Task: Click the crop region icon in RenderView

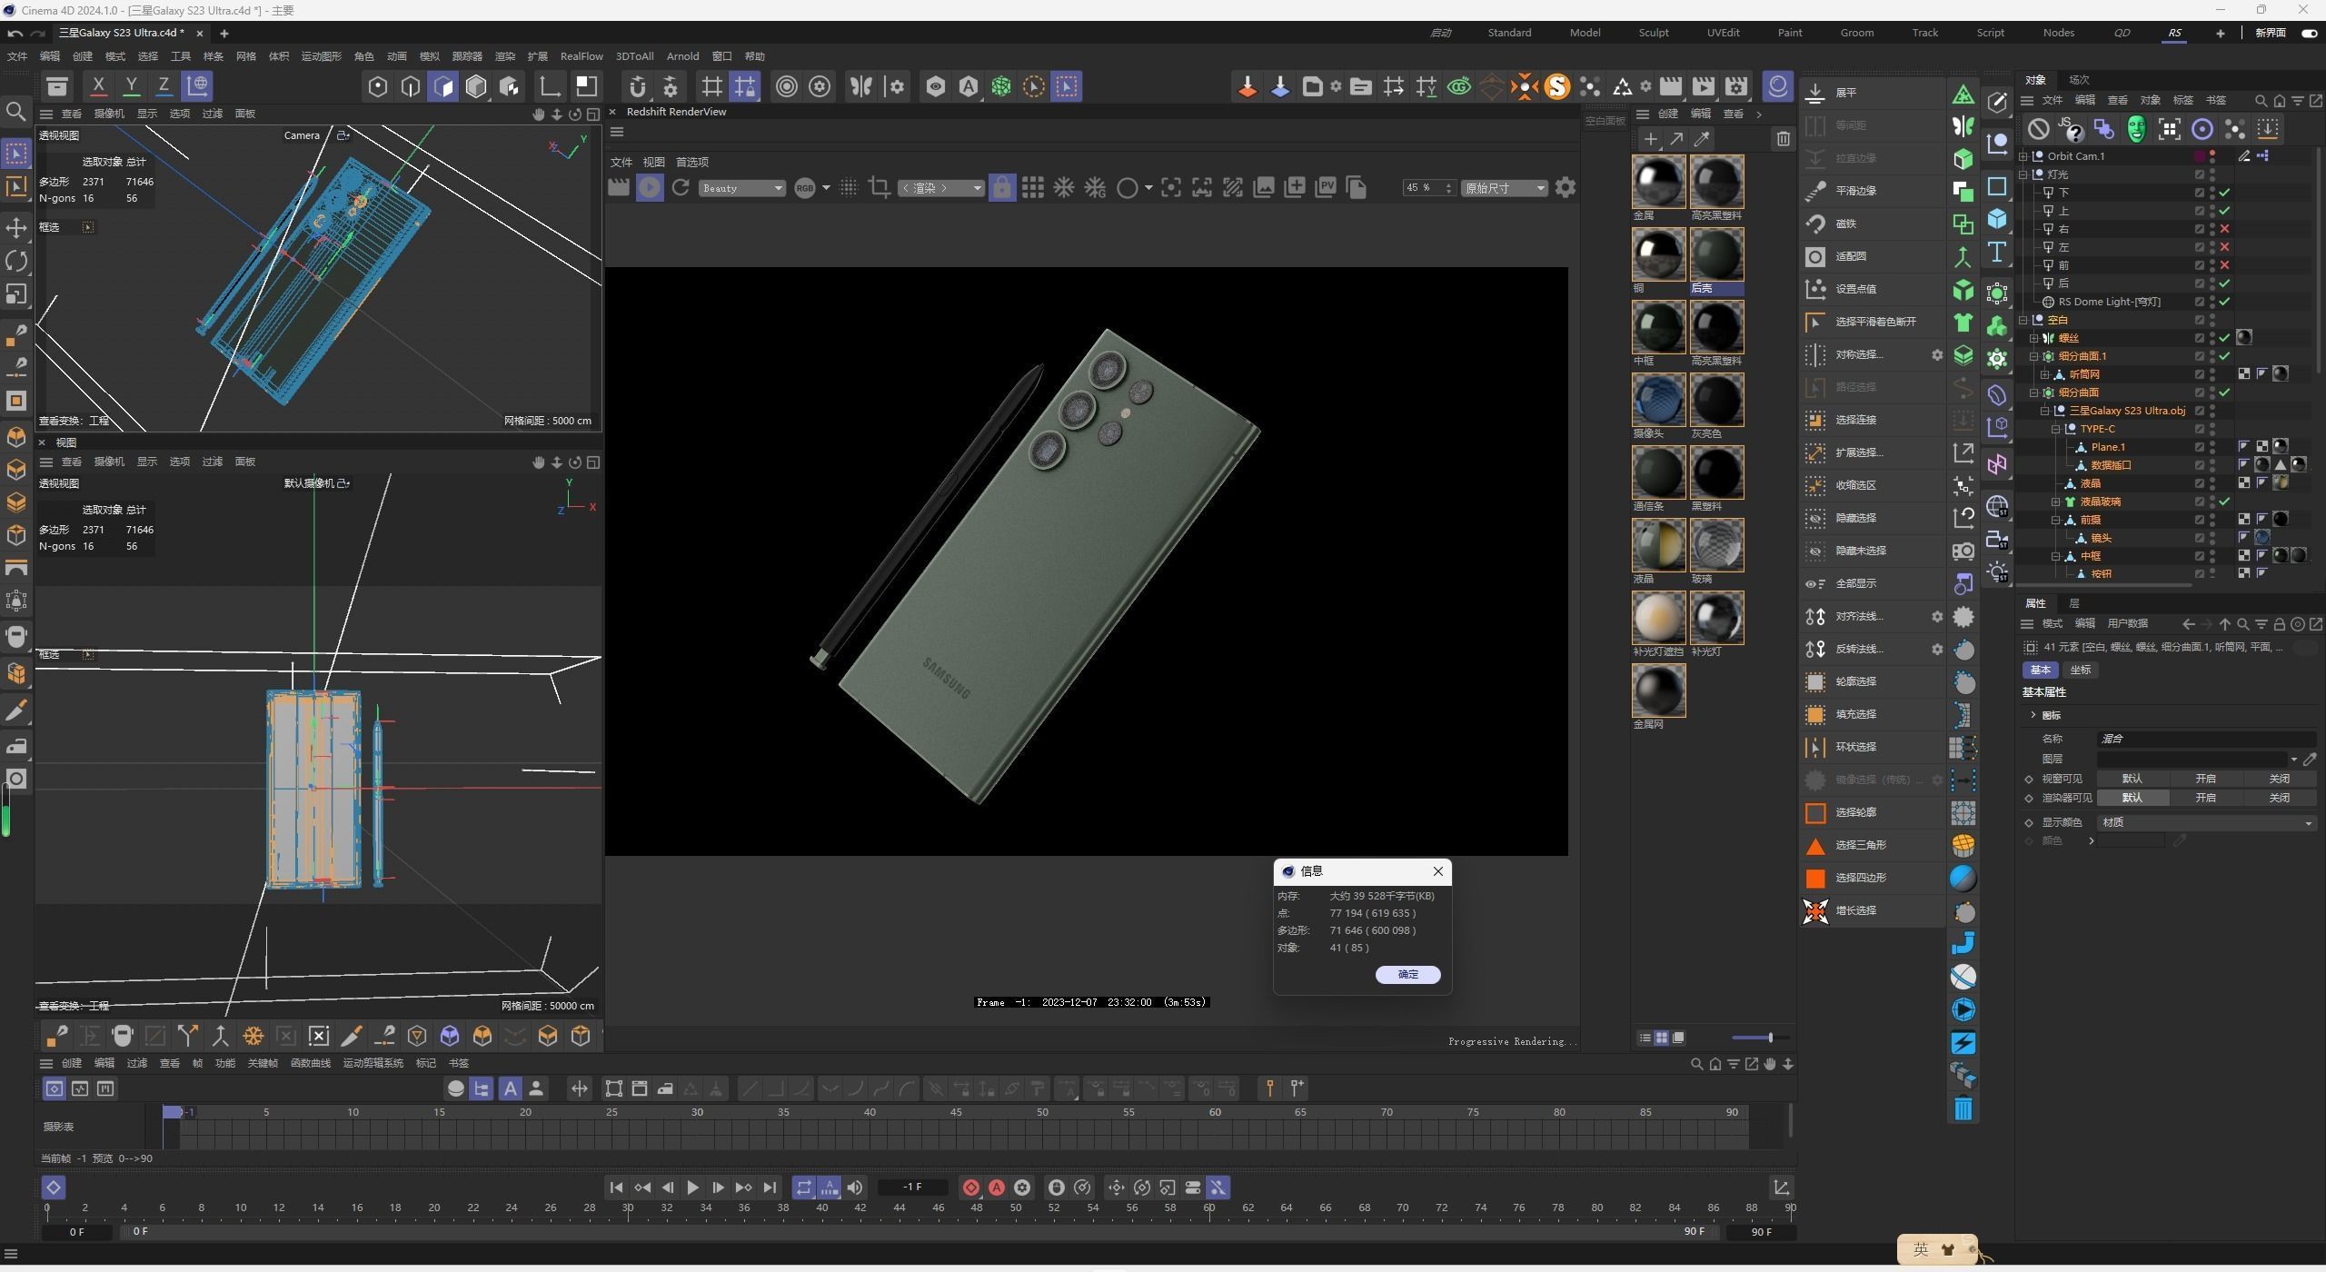Action: 879,188
